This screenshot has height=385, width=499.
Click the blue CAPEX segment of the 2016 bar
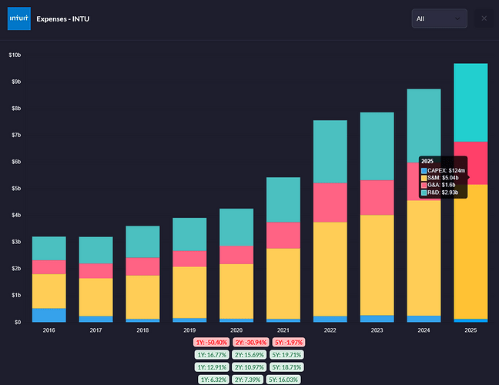(49, 315)
